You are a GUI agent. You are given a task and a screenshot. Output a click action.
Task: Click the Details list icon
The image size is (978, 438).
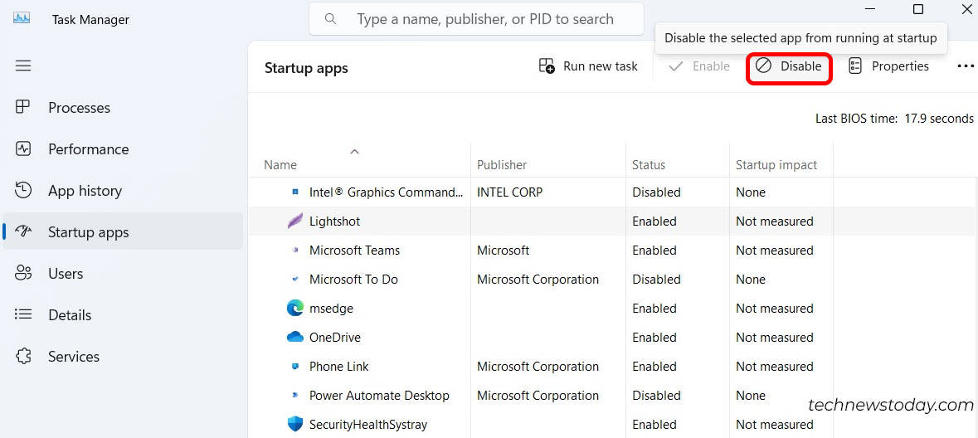[x=23, y=314]
